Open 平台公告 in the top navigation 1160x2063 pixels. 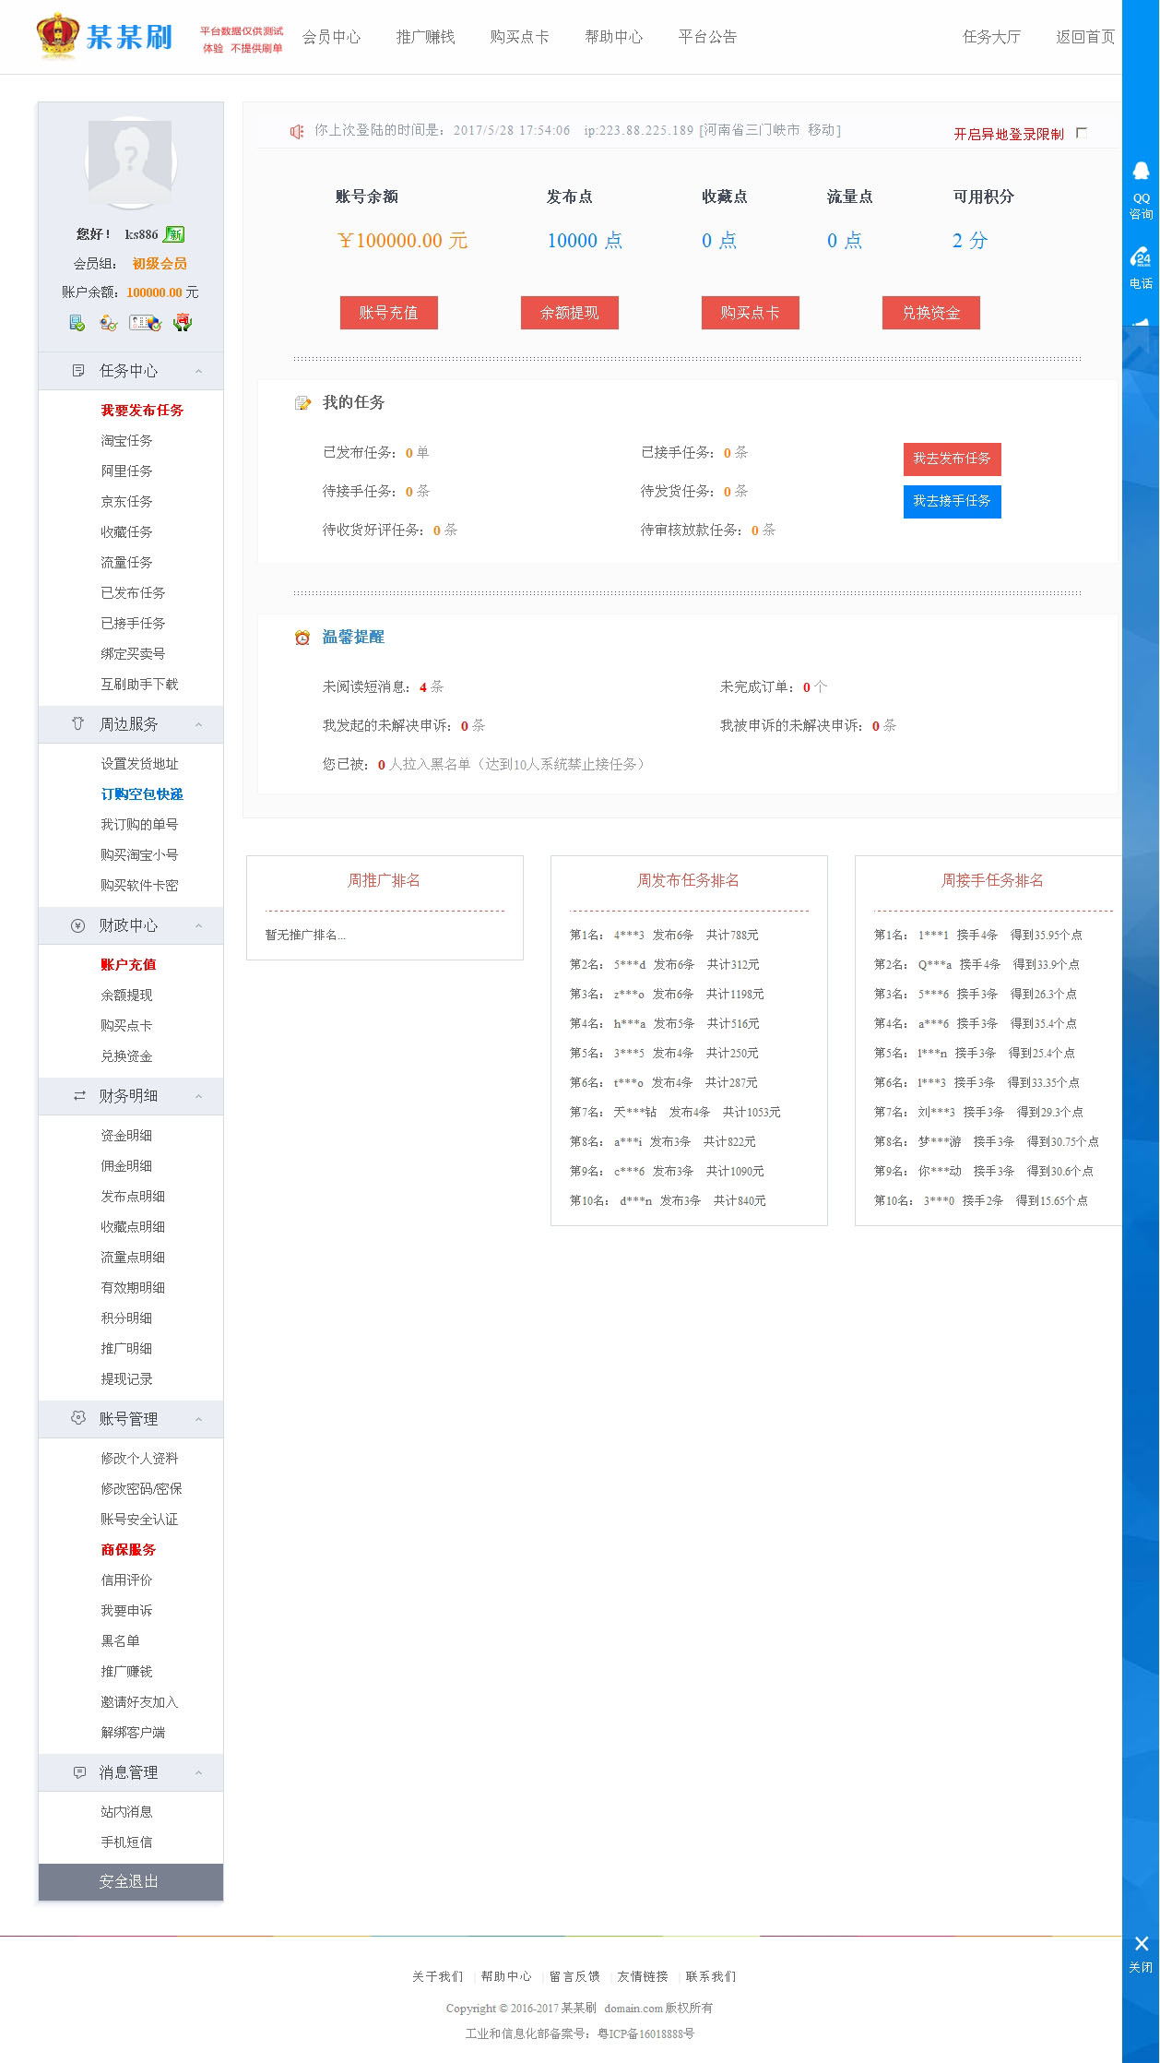point(708,37)
